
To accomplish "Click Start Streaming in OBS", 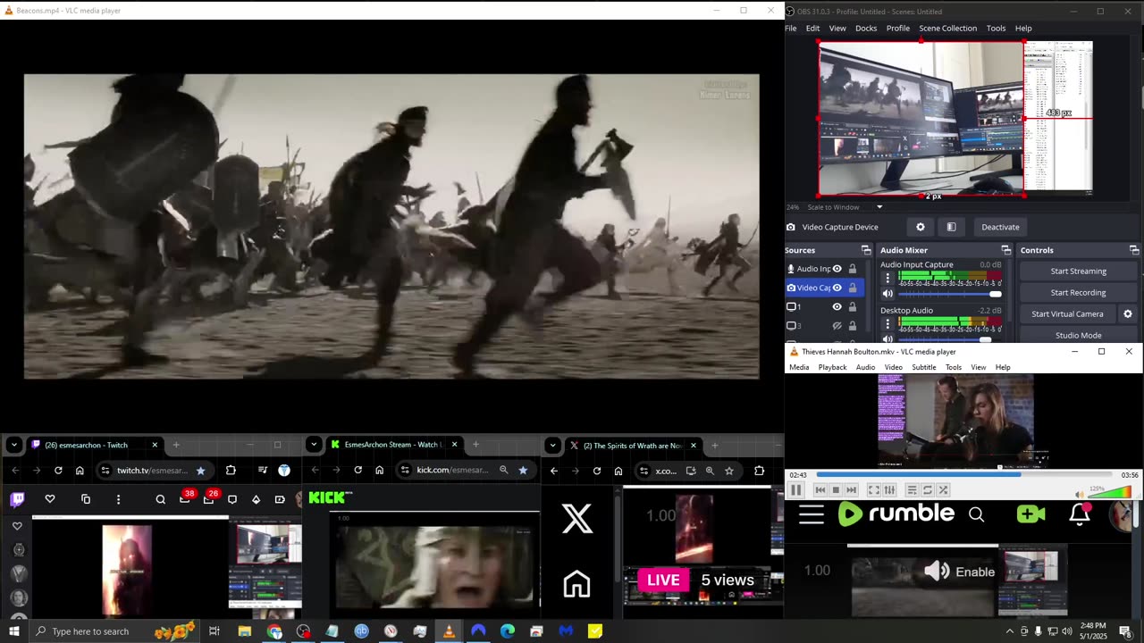I will (1078, 271).
